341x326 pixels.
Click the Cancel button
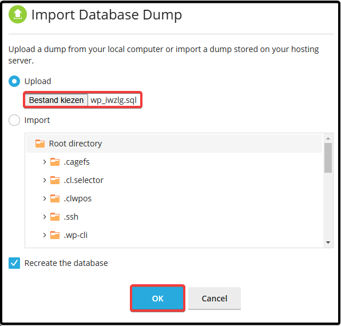[x=215, y=298]
